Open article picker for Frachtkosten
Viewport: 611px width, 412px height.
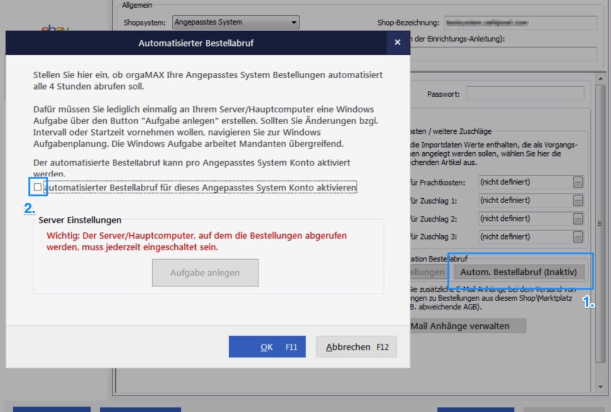(x=578, y=182)
